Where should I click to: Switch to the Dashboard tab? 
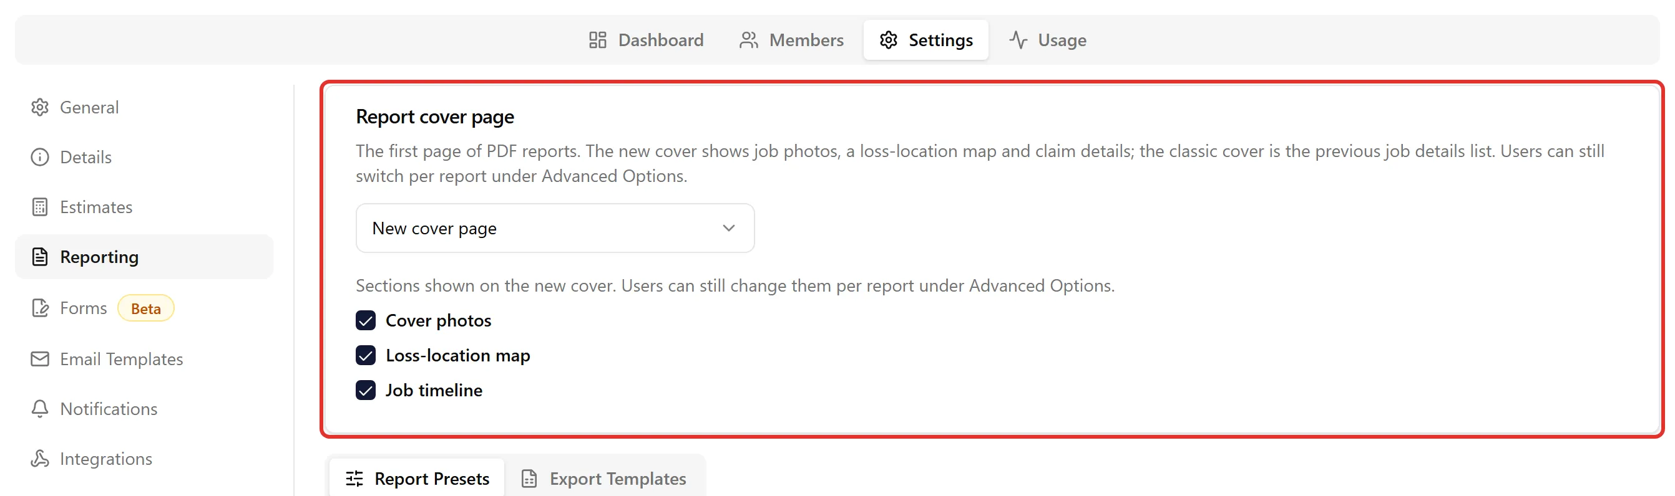tap(646, 41)
